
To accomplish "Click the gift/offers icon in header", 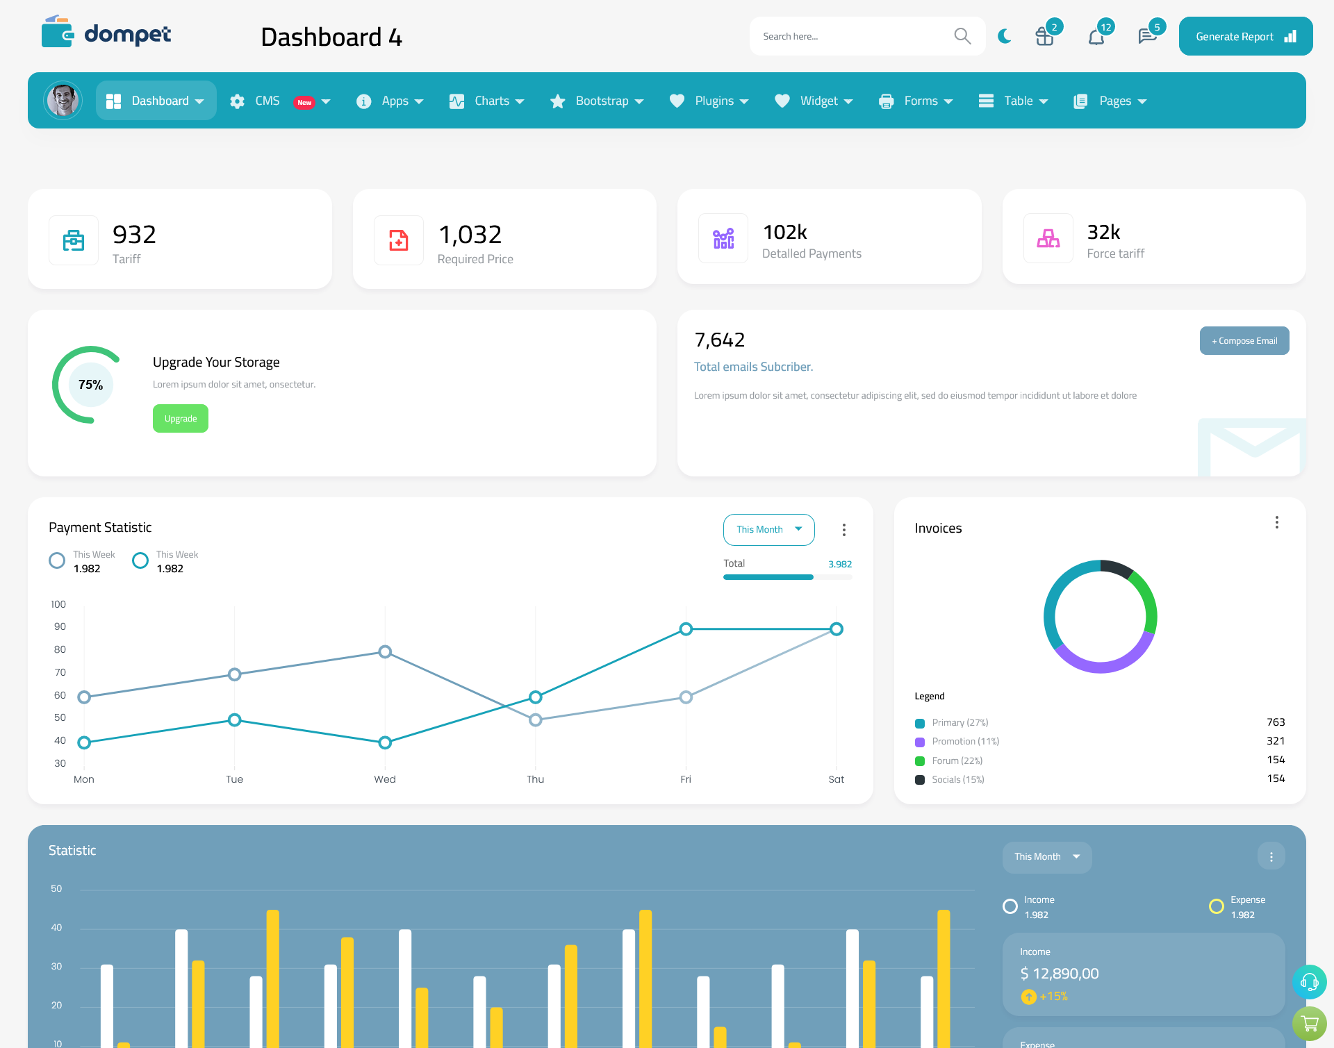I will pos(1044,35).
